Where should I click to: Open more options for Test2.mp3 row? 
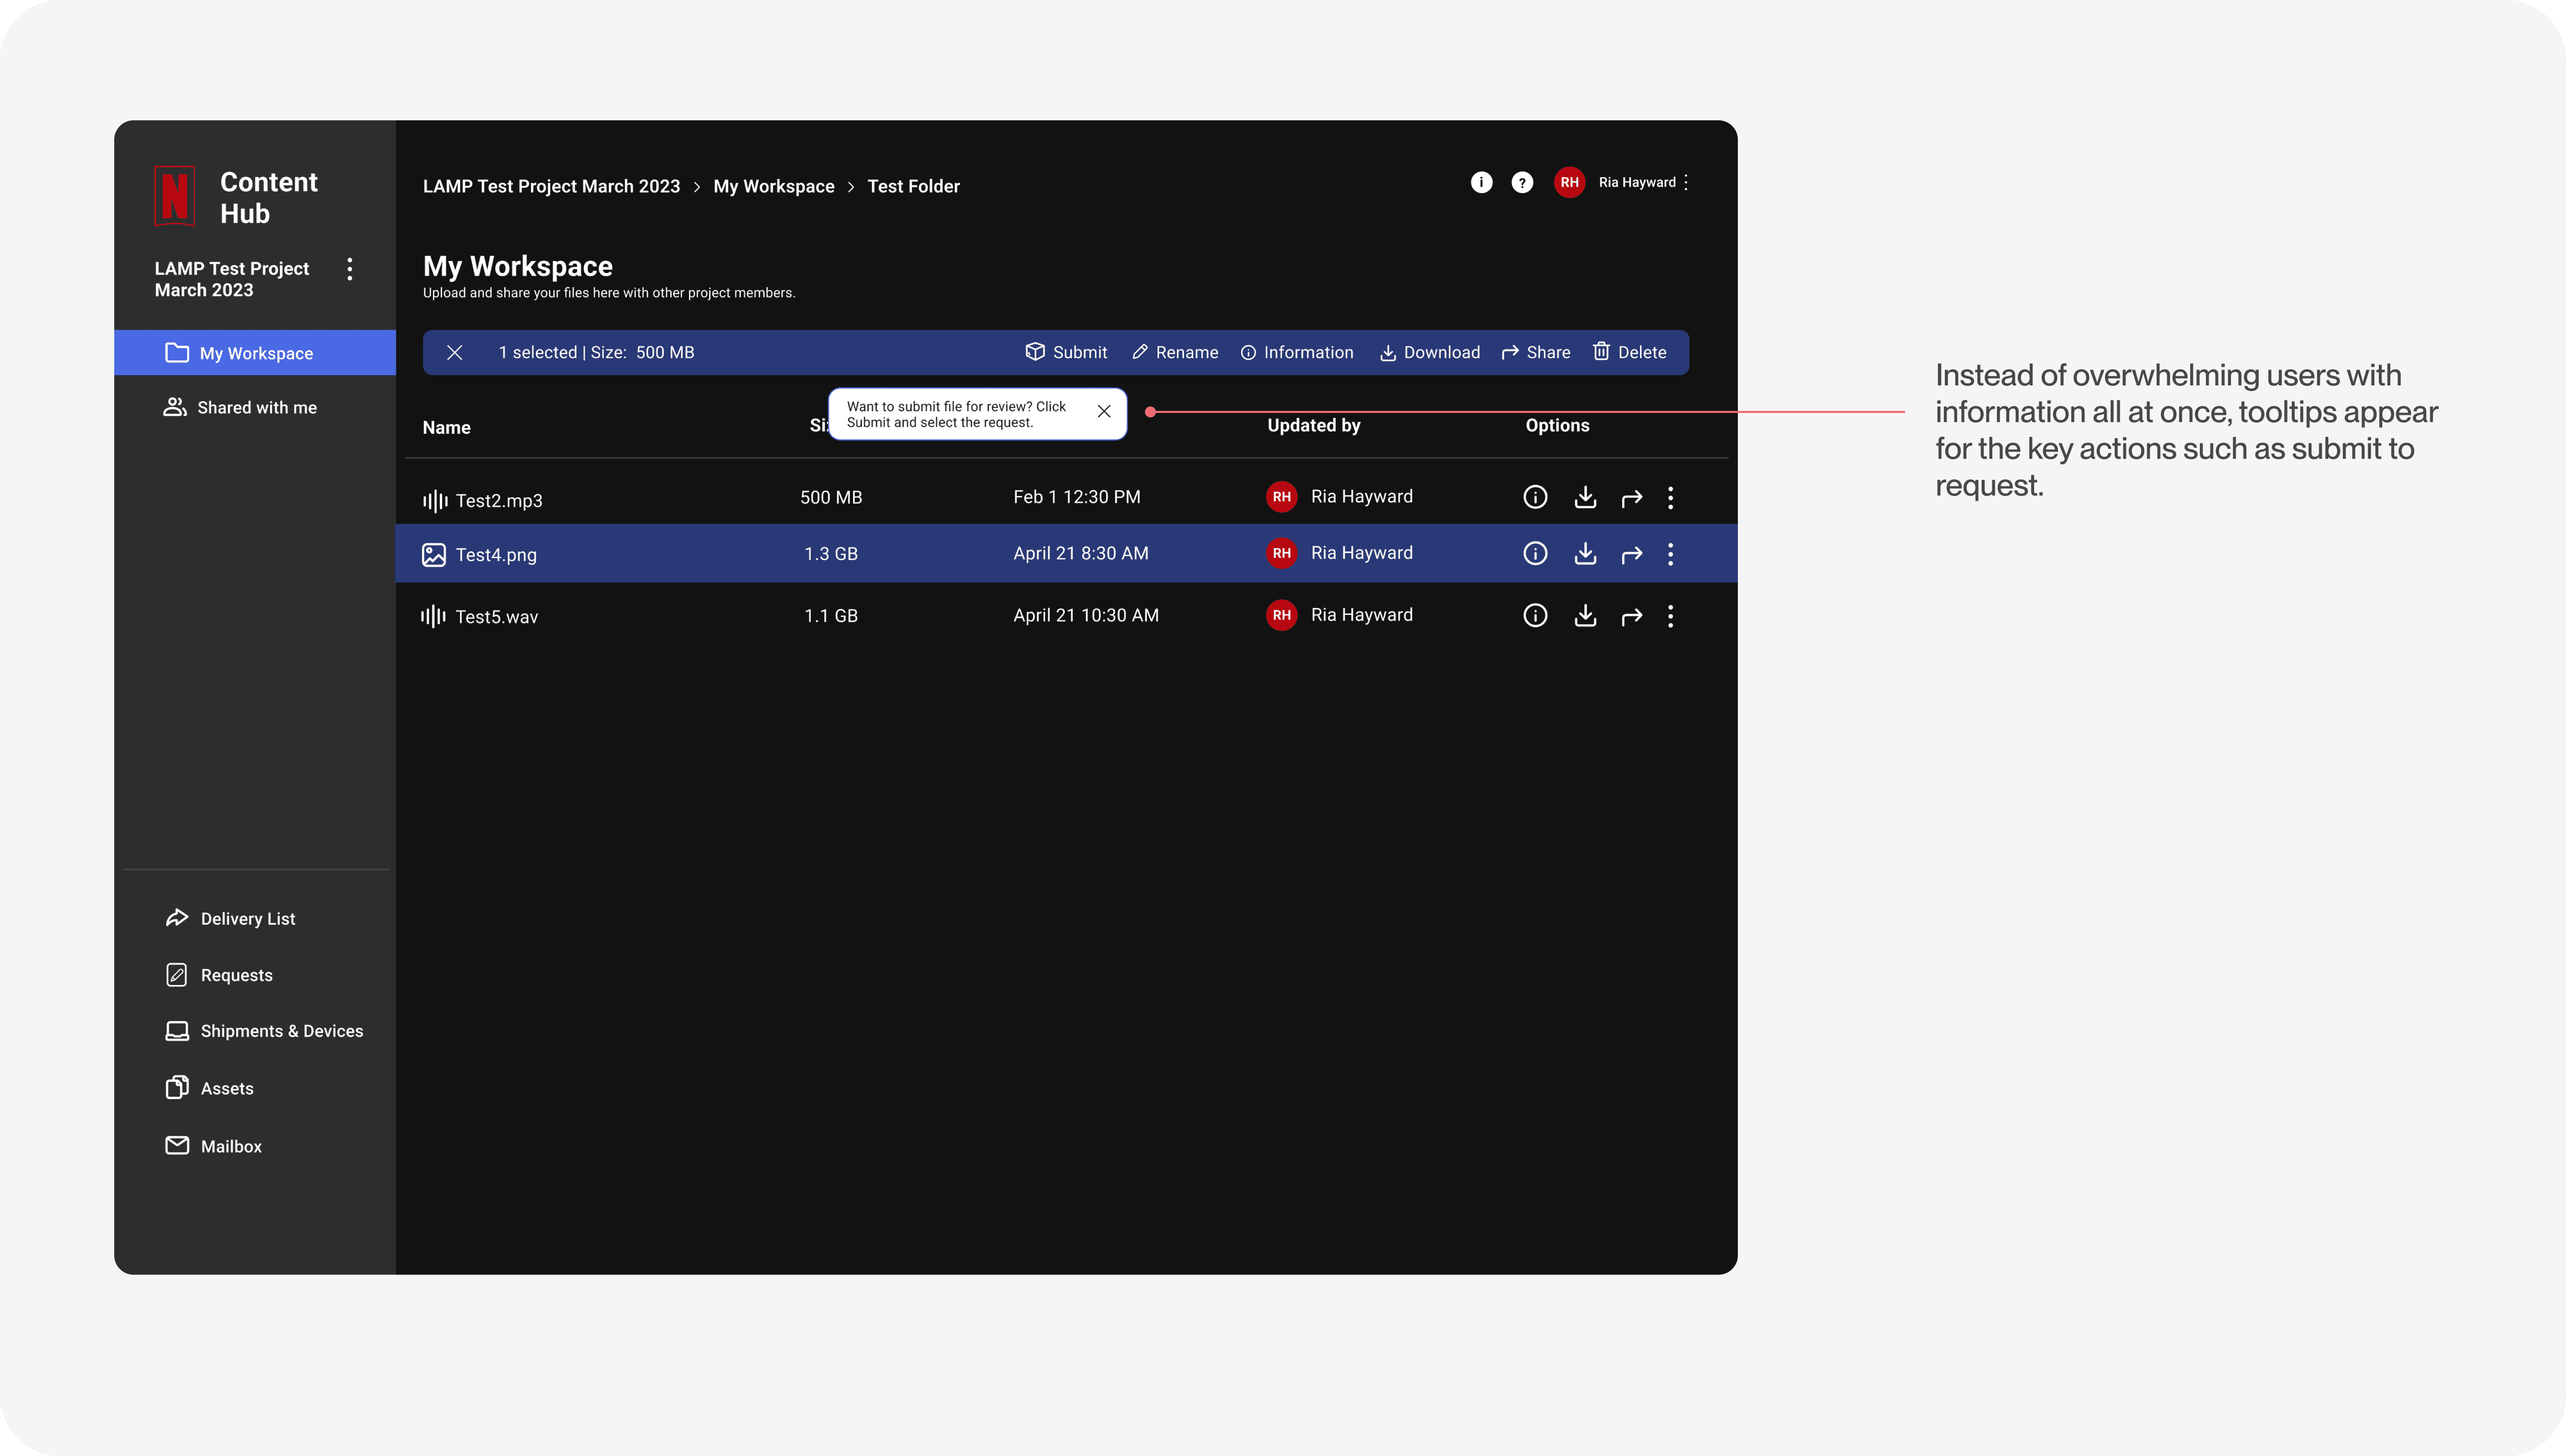click(1670, 498)
